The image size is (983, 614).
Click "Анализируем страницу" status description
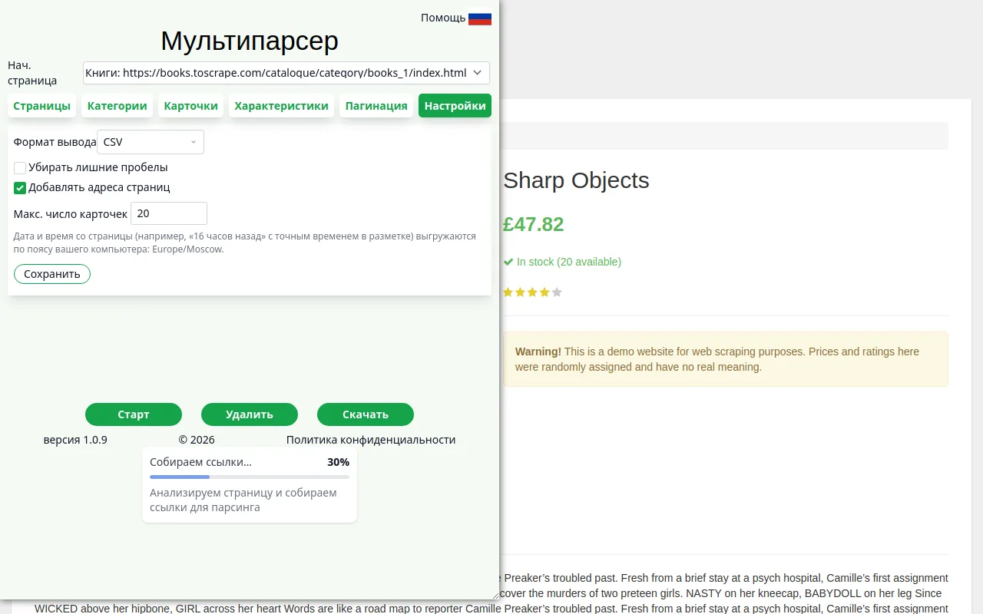[243, 500]
